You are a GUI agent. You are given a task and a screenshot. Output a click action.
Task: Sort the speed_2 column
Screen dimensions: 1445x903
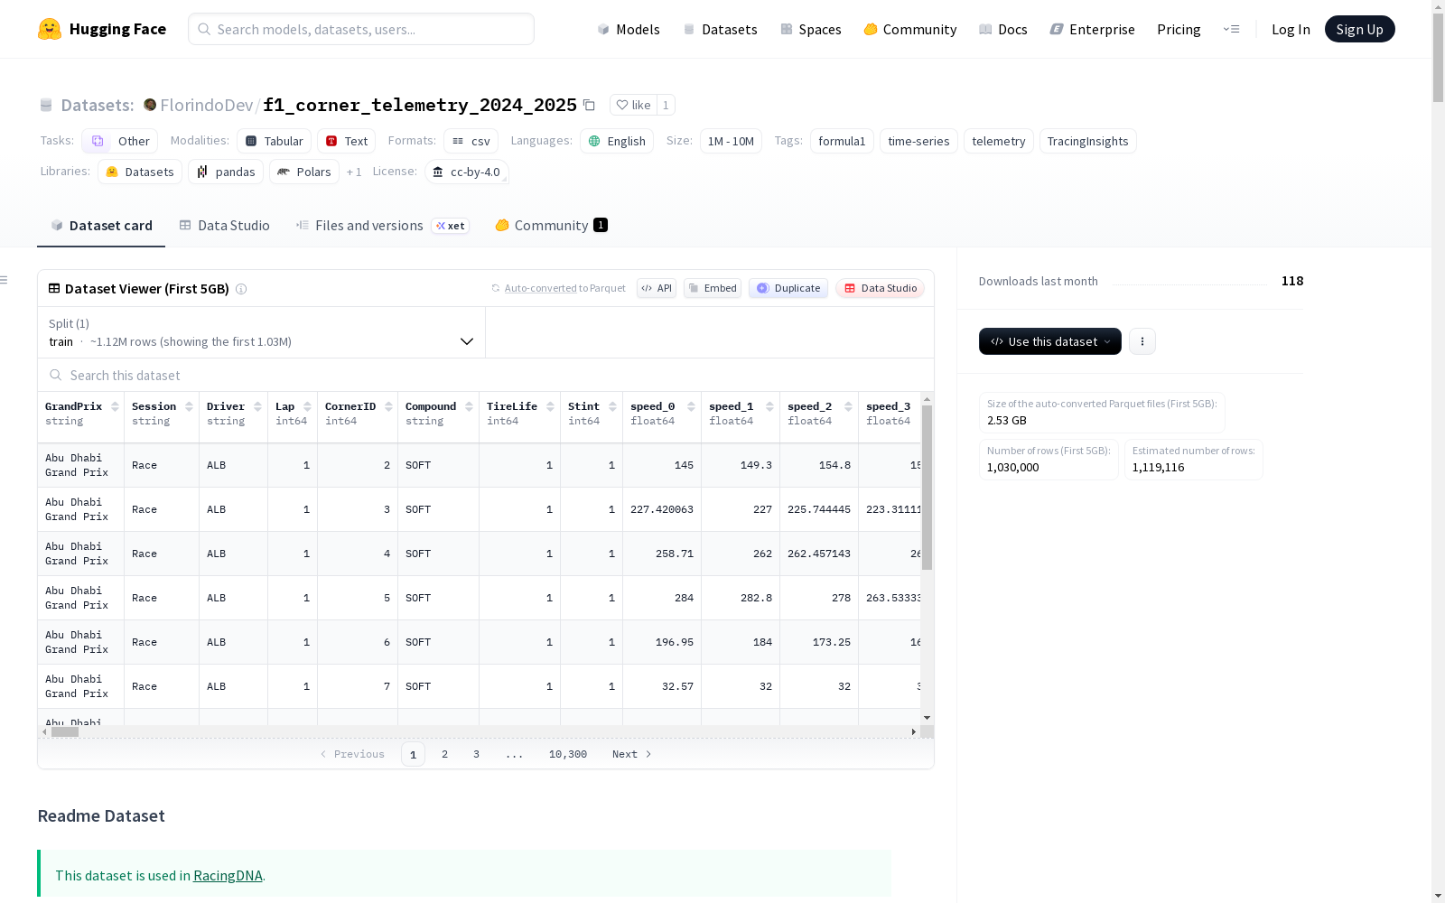click(849, 406)
